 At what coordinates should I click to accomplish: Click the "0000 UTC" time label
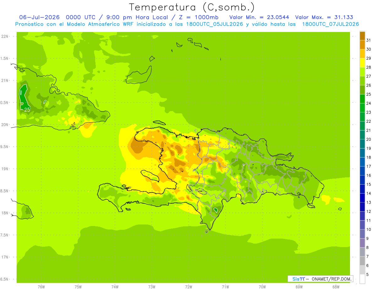[81, 17]
